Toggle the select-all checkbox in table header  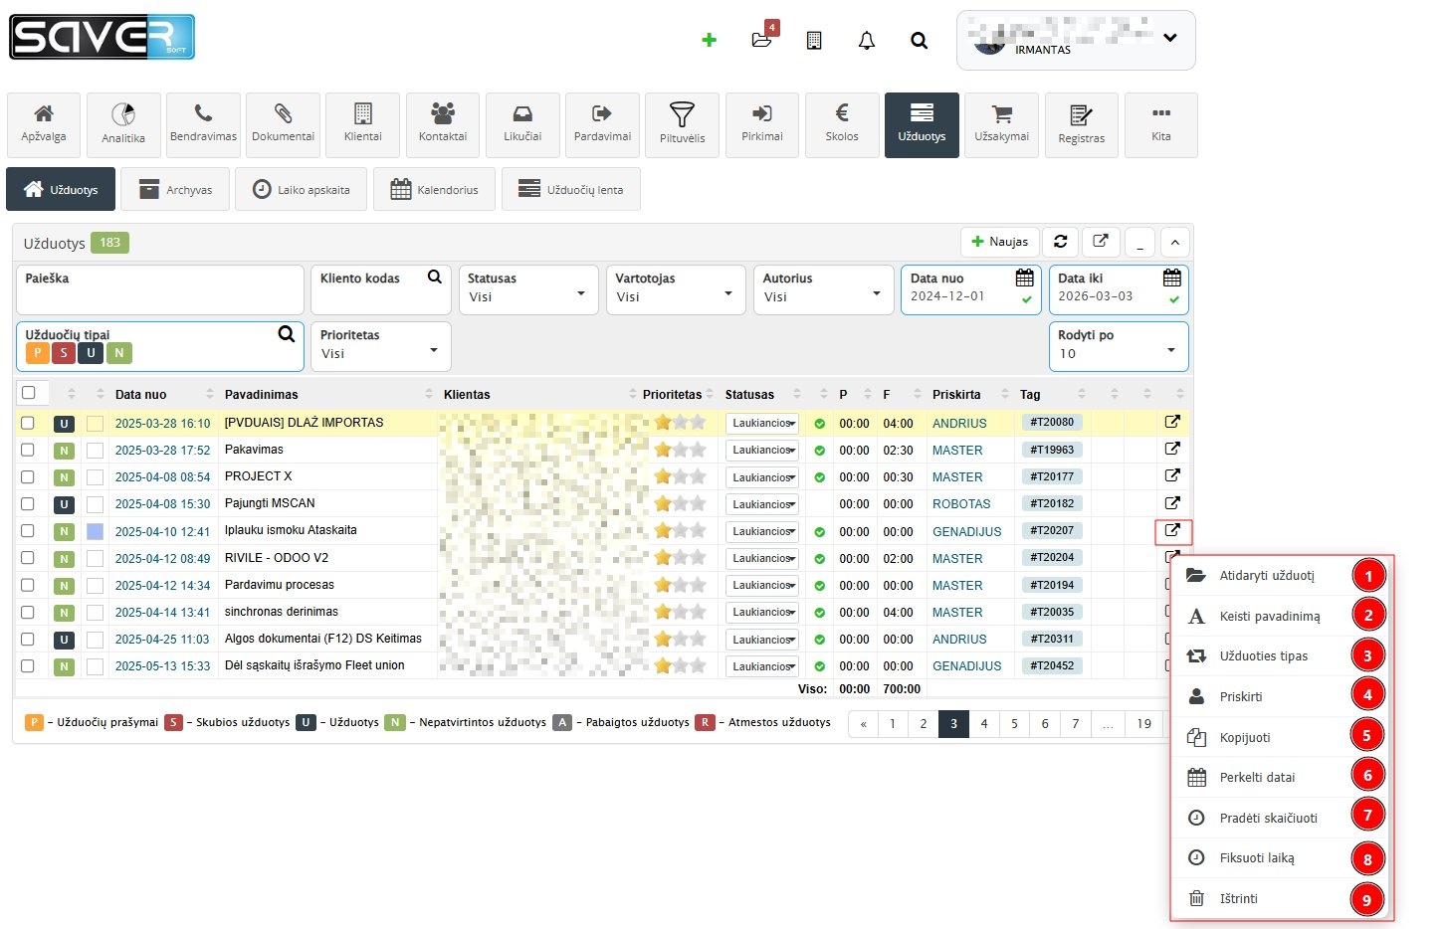[x=29, y=393]
